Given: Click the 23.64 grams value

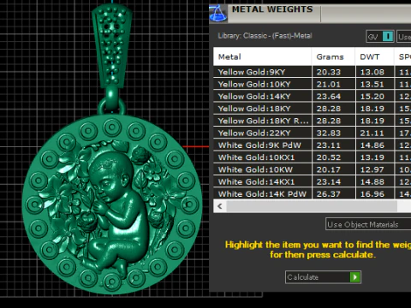Looking at the screenshot, I should pos(329,97).
